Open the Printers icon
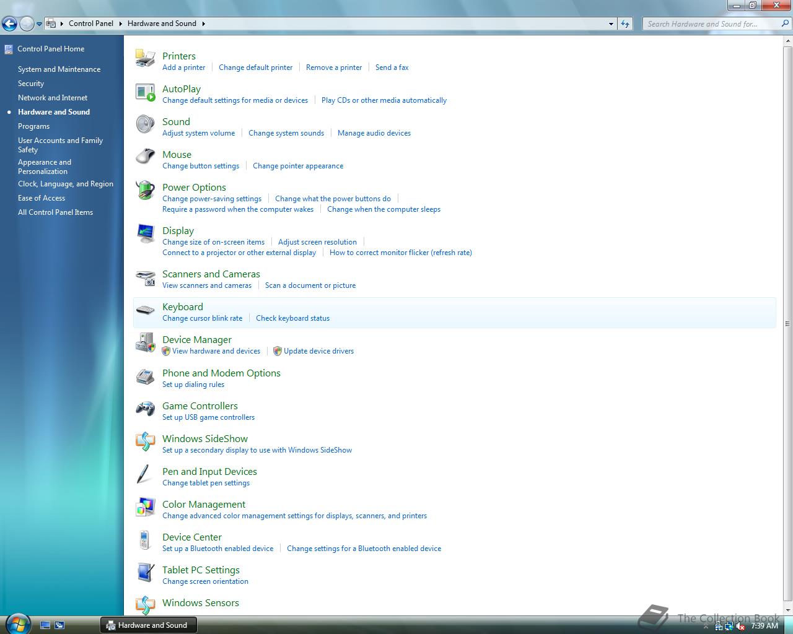Image resolution: width=793 pixels, height=634 pixels. 145,59
